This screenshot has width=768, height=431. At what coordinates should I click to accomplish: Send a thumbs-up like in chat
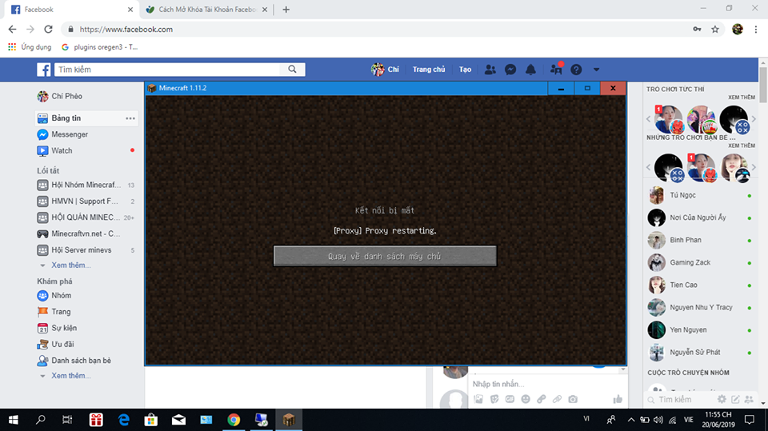(x=618, y=399)
